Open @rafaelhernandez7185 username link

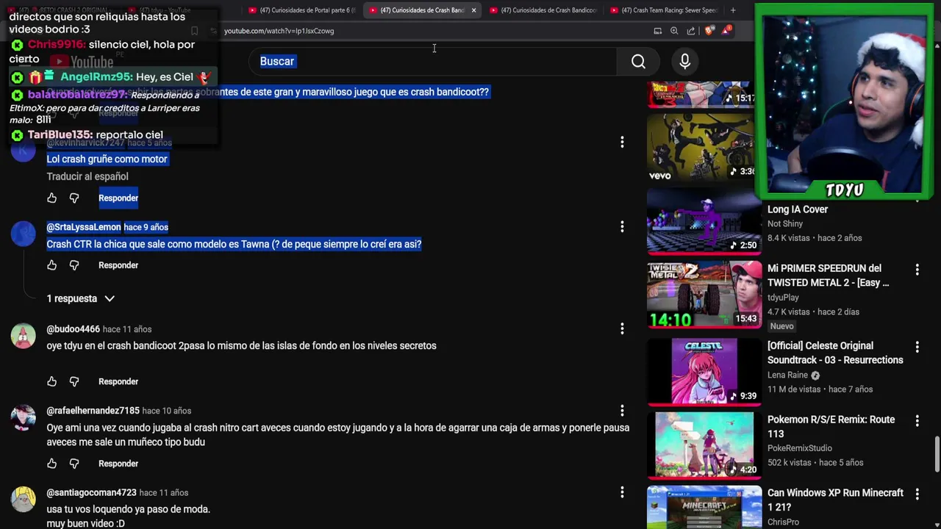coord(93,411)
